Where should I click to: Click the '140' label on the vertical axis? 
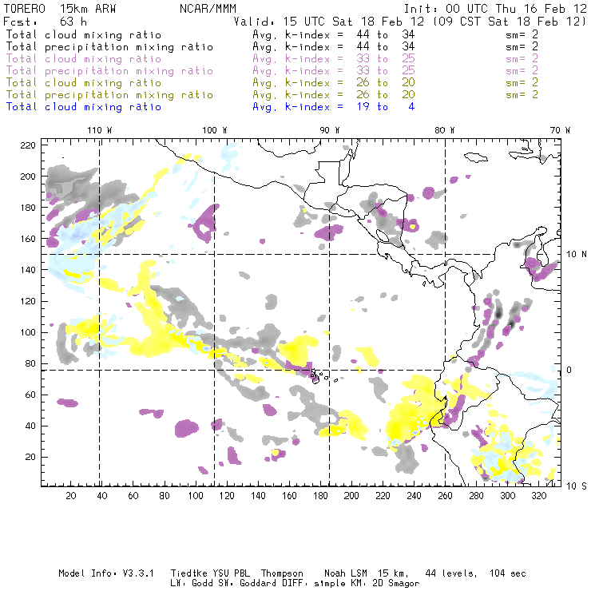28,270
